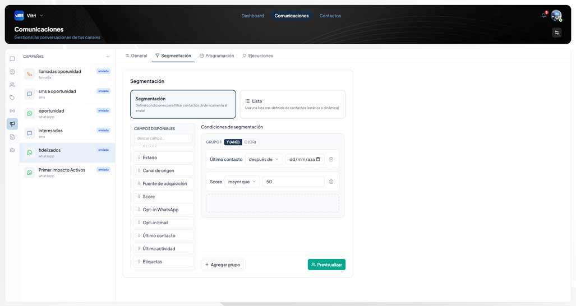The height and width of the screenshot is (306, 576).
Task: Add a new campaign with plus icon
Action: (108, 57)
